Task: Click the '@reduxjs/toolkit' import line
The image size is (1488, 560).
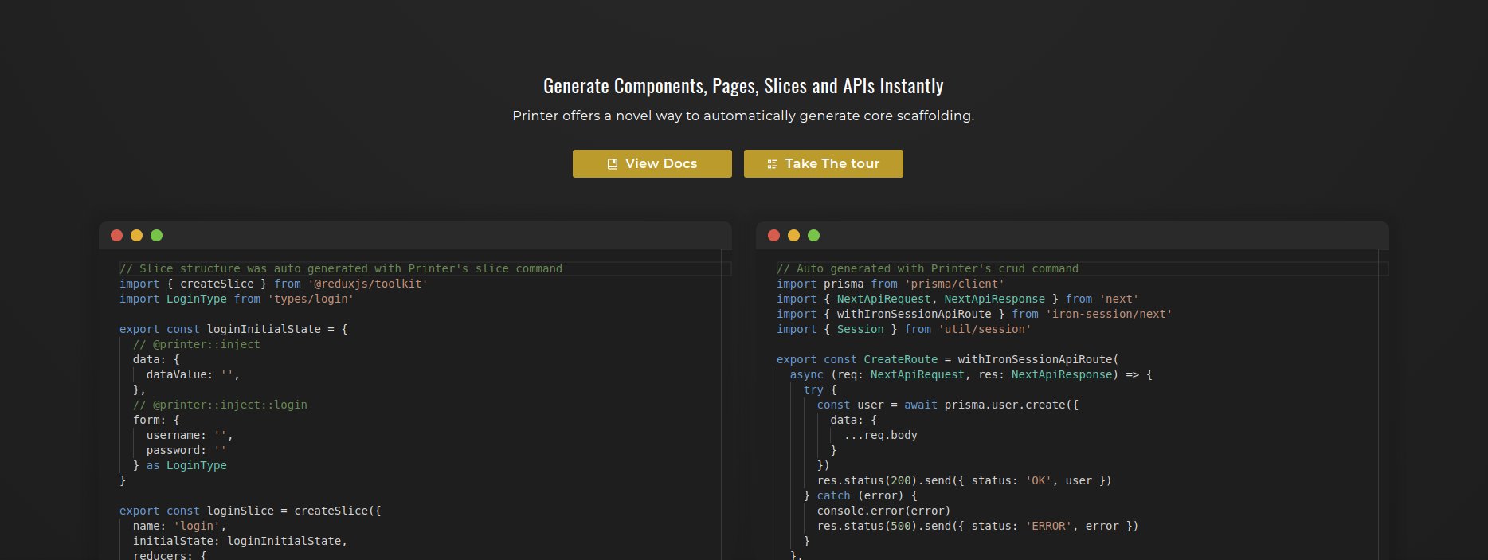Action: [273, 284]
